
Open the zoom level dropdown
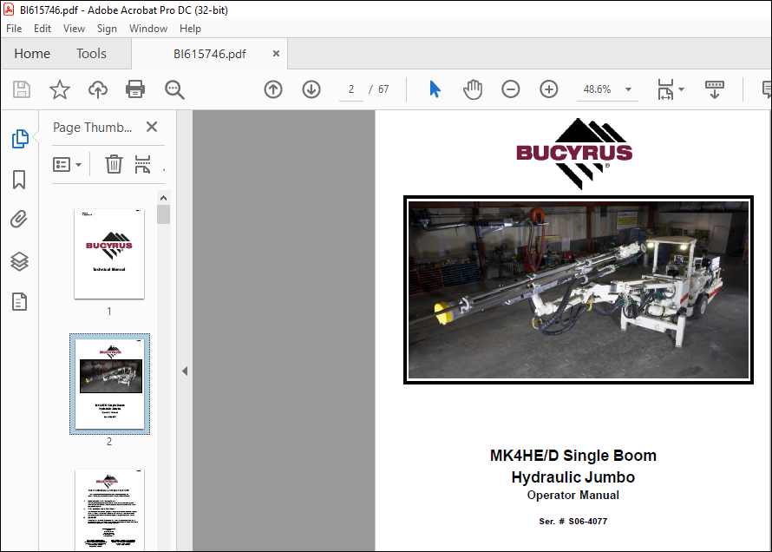click(628, 89)
